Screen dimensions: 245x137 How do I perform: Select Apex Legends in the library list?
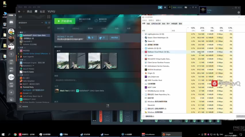28,57
